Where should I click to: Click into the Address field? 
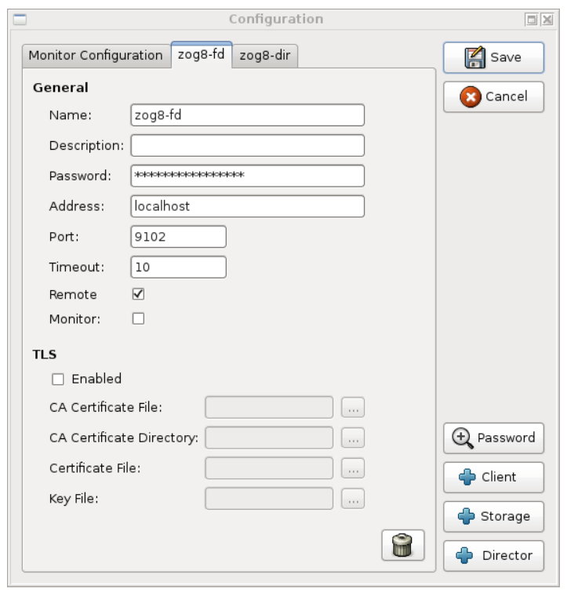[x=247, y=206]
